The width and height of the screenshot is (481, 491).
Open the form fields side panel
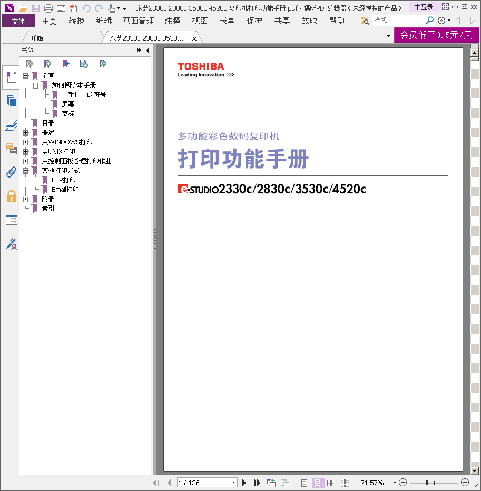point(12,220)
